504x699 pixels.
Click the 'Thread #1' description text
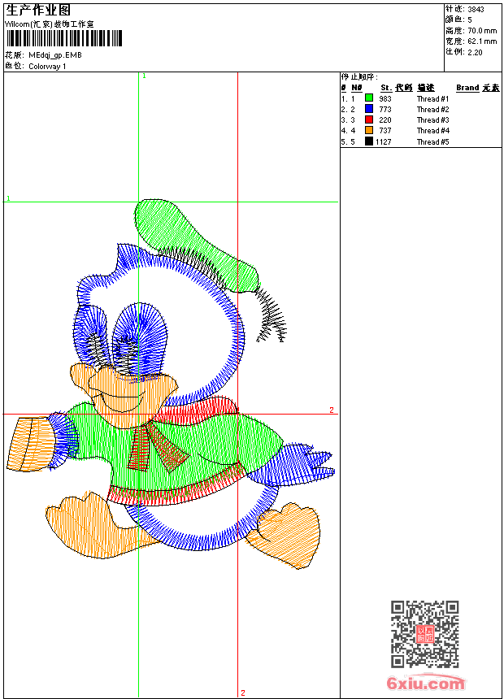432,99
